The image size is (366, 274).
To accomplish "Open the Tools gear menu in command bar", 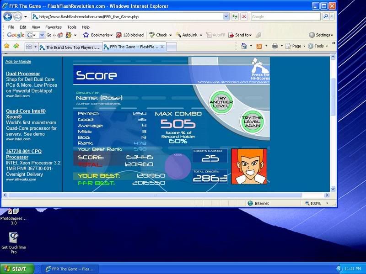I will click(x=318, y=46).
